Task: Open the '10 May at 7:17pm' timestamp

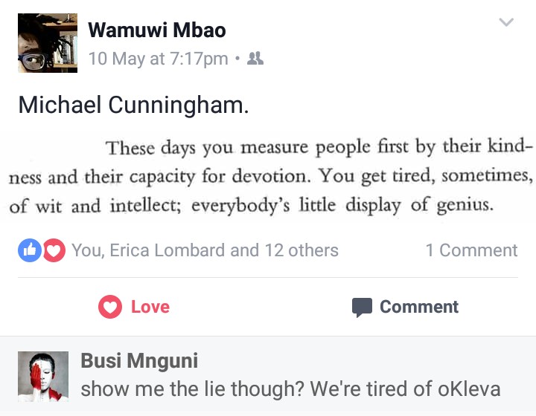Action: (x=158, y=58)
